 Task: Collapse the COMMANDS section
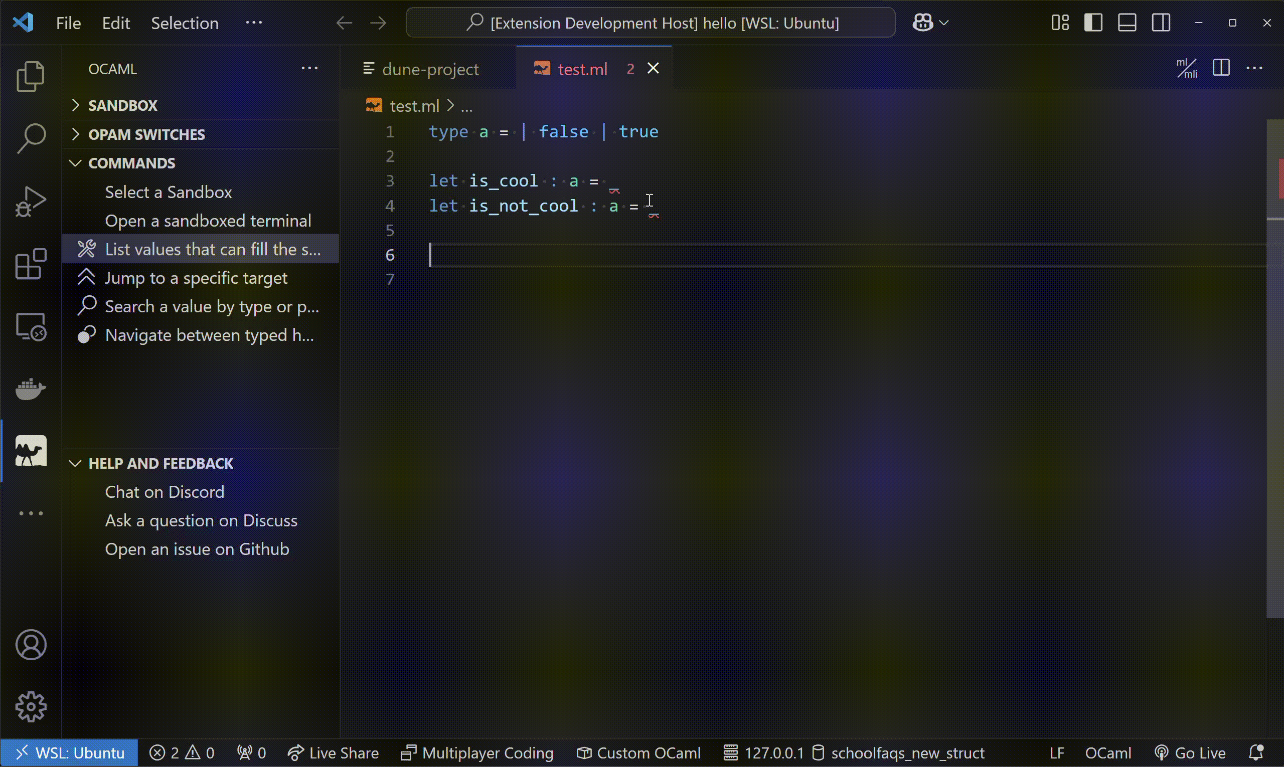pos(75,162)
